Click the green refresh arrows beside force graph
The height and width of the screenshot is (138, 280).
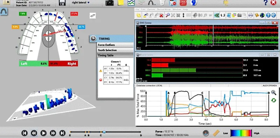[x=274, y=100]
